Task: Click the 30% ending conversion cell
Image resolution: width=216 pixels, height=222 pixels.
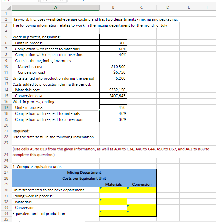Action: 113,119
